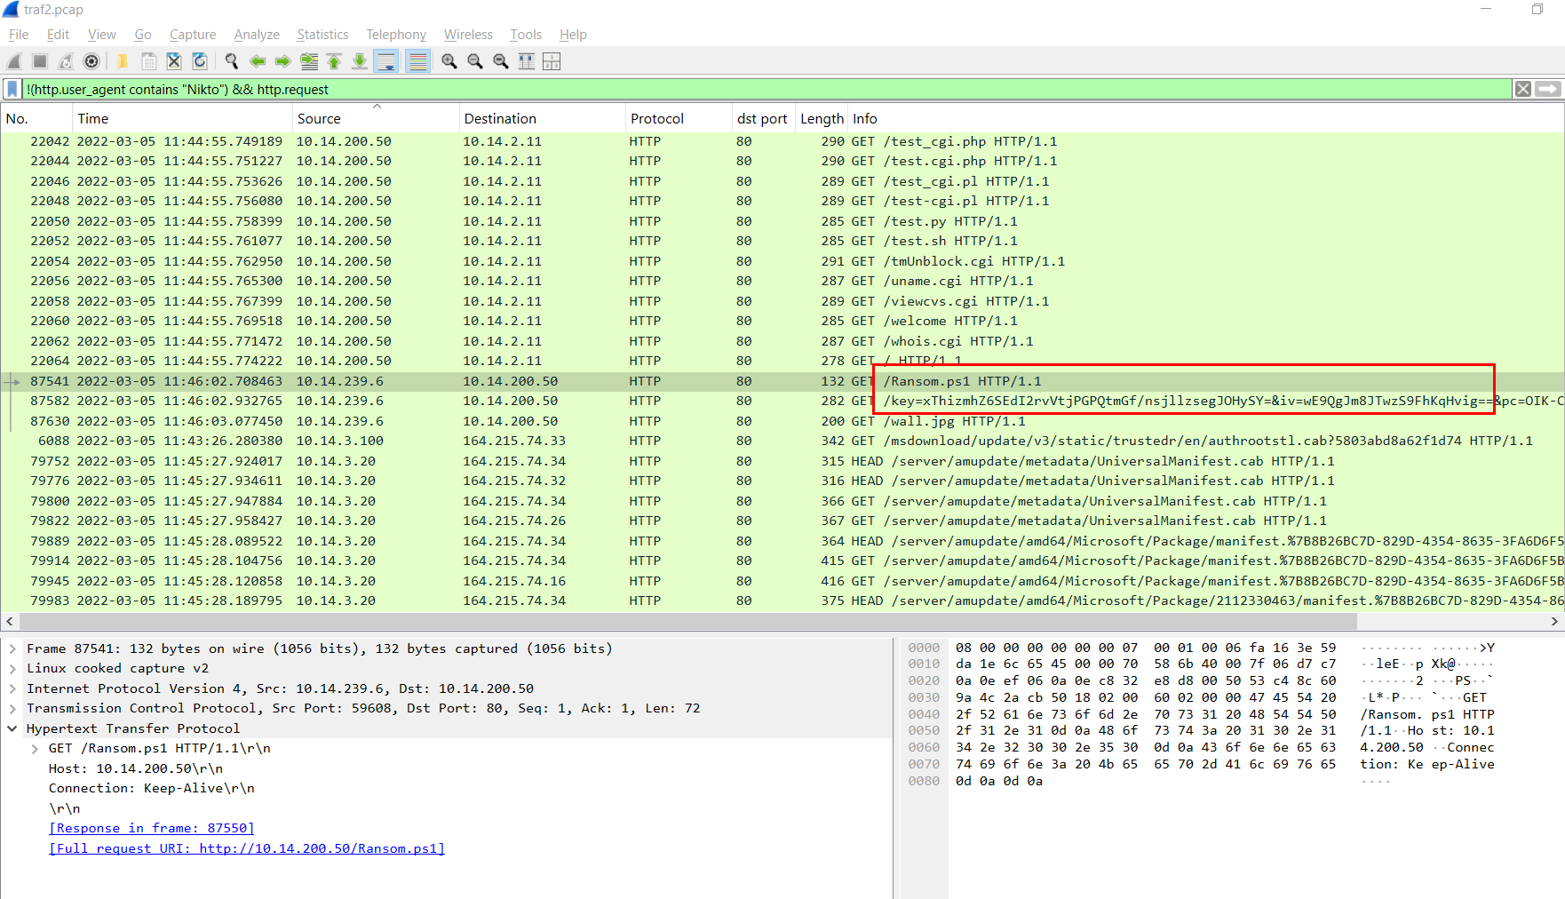The image size is (1565, 899).
Task: Open the Statistics menu
Action: tap(322, 35)
